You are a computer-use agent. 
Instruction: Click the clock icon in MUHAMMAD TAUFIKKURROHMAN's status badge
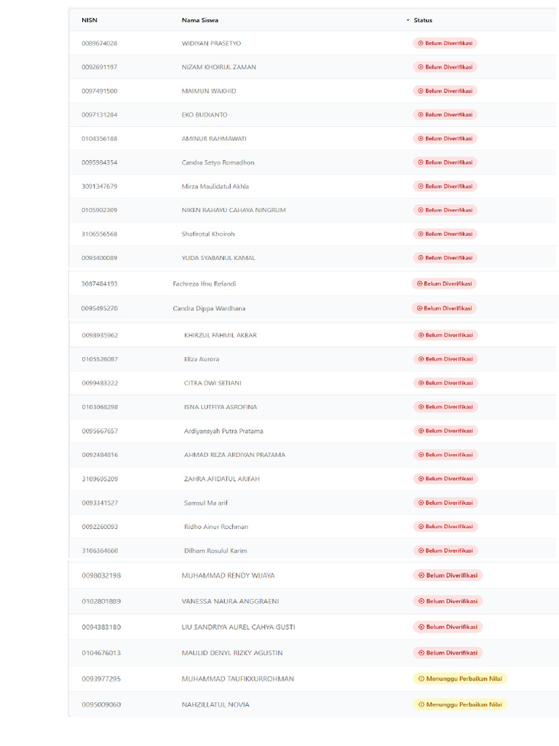point(421,679)
